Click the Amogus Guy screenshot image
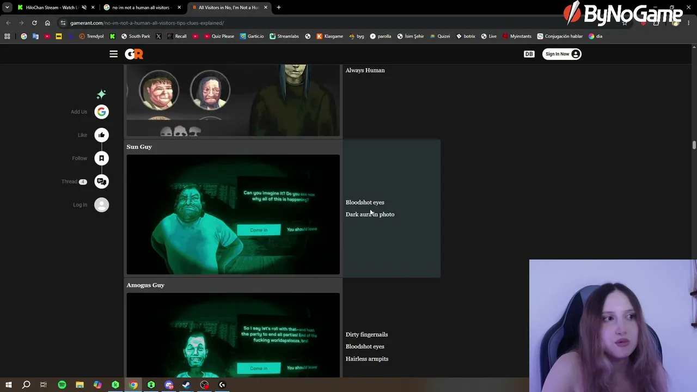Image resolution: width=697 pixels, height=392 pixels. pos(233,335)
